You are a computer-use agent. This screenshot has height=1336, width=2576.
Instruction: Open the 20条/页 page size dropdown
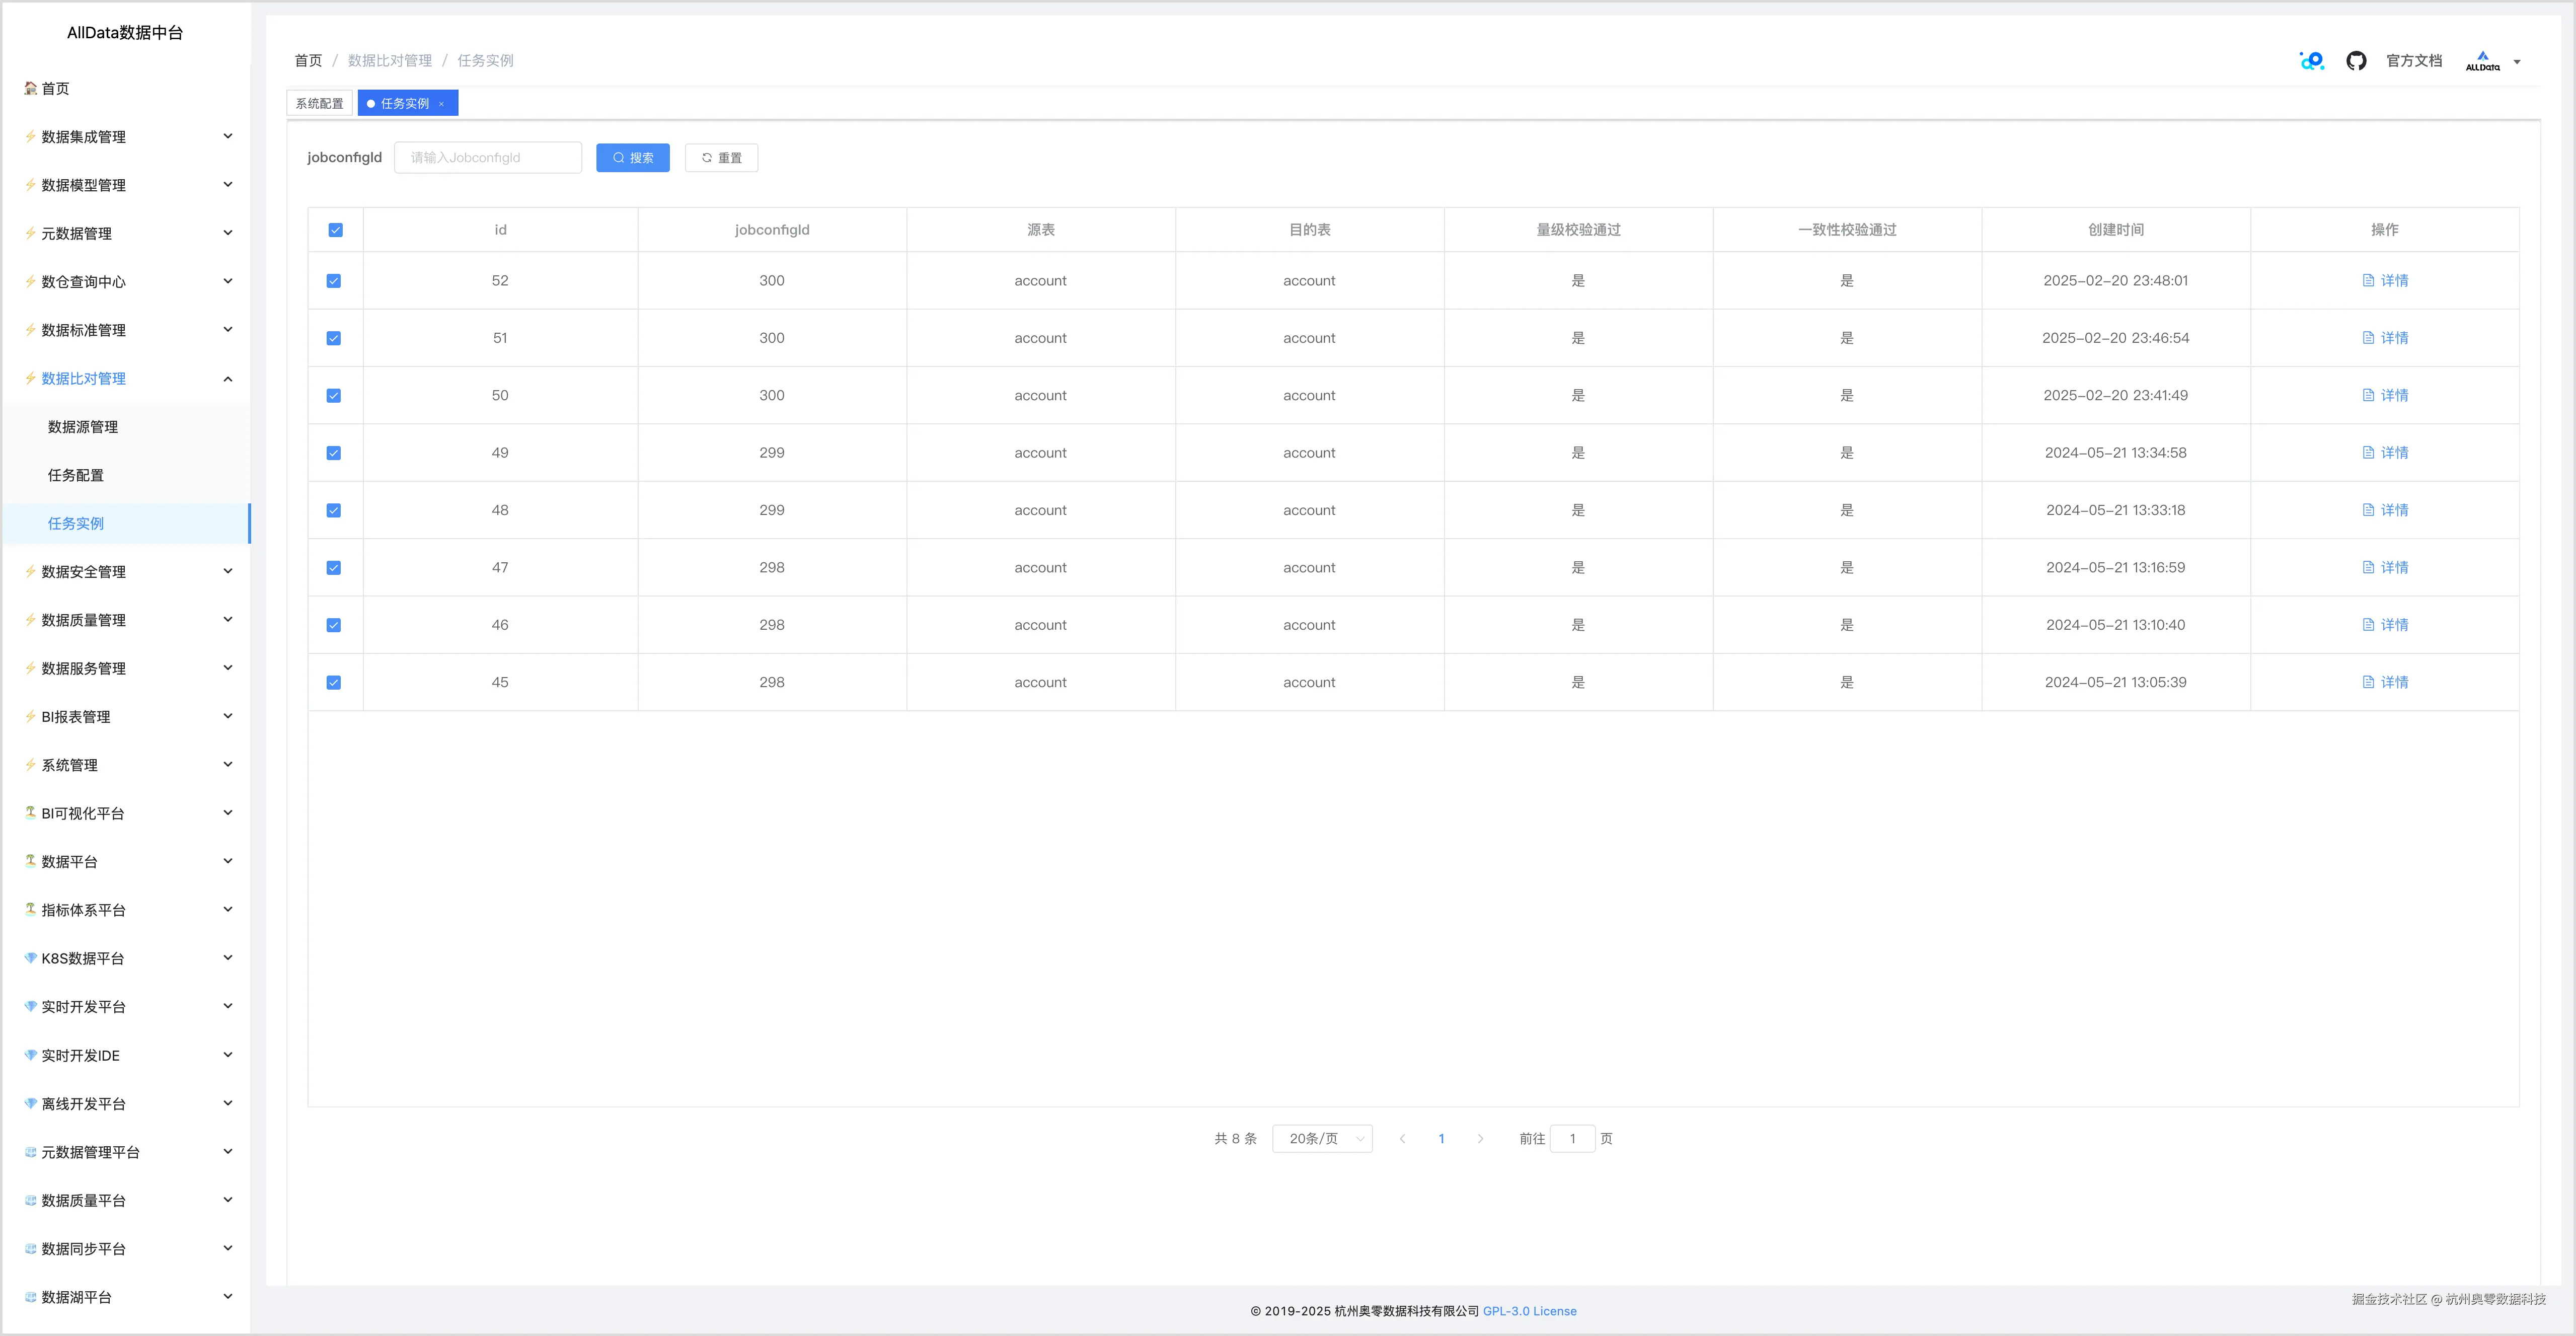1322,1139
